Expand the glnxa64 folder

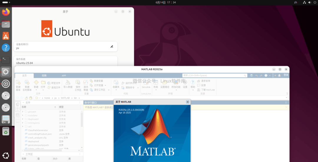pyautogui.click(x=22, y=112)
